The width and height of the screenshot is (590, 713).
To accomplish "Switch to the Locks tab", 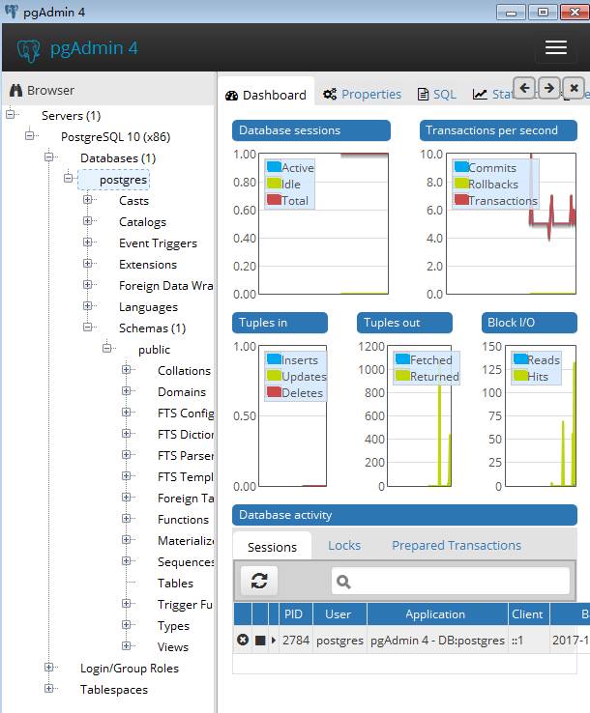I will pos(344,545).
